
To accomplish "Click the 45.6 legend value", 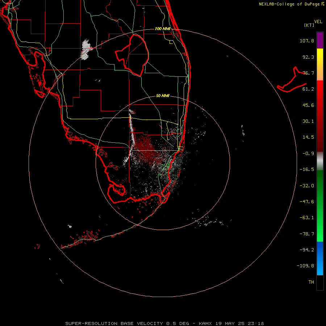I will tap(308, 105).
